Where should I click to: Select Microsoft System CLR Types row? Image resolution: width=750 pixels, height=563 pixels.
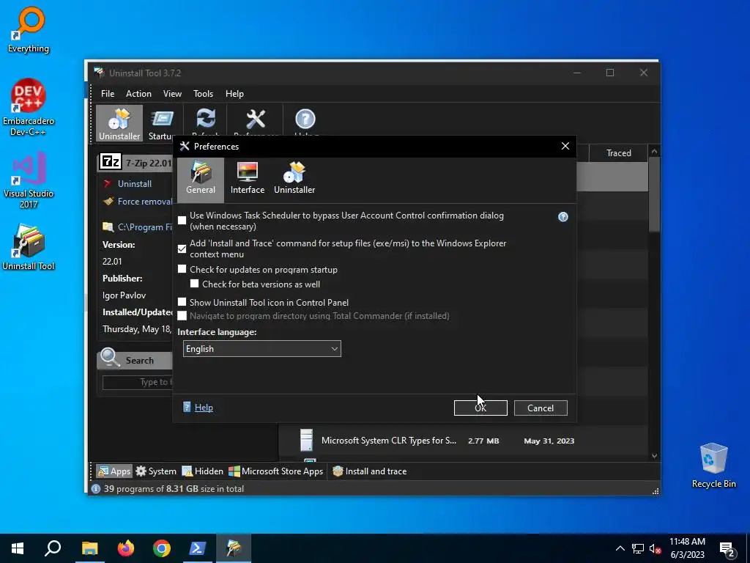[463, 441]
